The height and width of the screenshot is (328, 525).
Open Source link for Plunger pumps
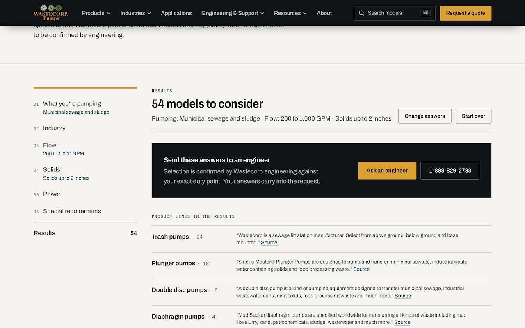pyautogui.click(x=361, y=269)
